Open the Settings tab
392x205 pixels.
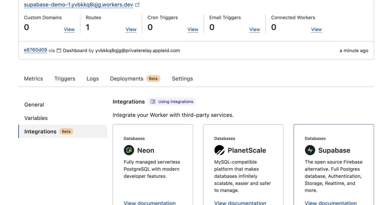point(182,78)
